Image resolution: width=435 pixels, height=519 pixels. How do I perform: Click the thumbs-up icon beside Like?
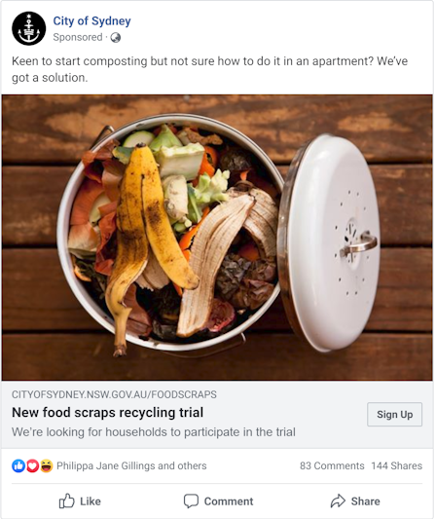coord(66,500)
